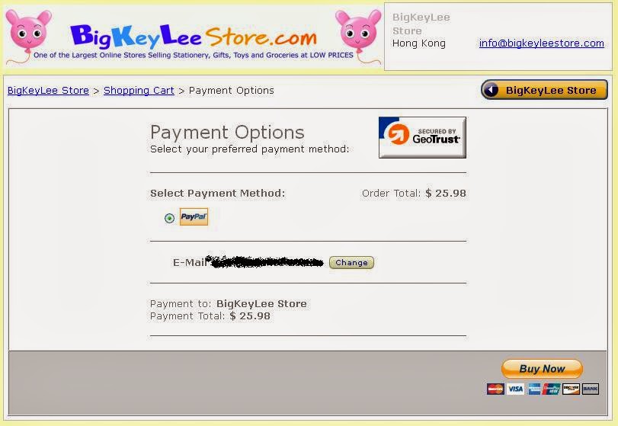
Task: Click the back arrow on store button
Action: click(491, 90)
